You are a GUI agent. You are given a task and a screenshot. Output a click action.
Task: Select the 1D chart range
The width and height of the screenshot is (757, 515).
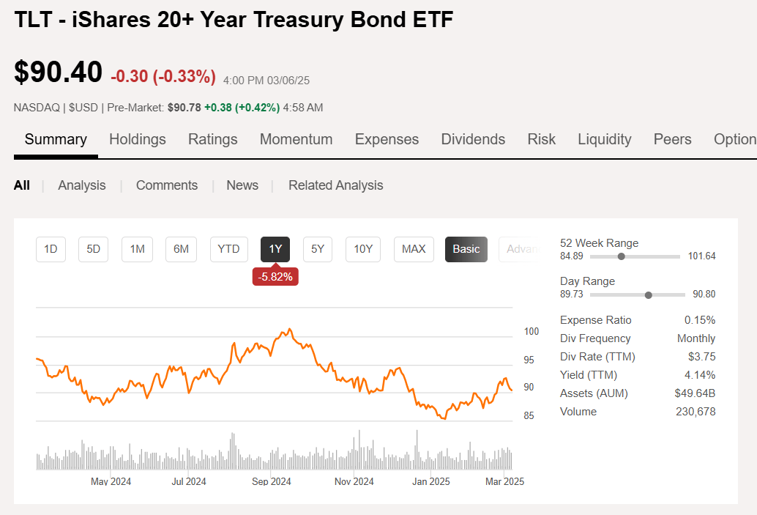pos(51,249)
